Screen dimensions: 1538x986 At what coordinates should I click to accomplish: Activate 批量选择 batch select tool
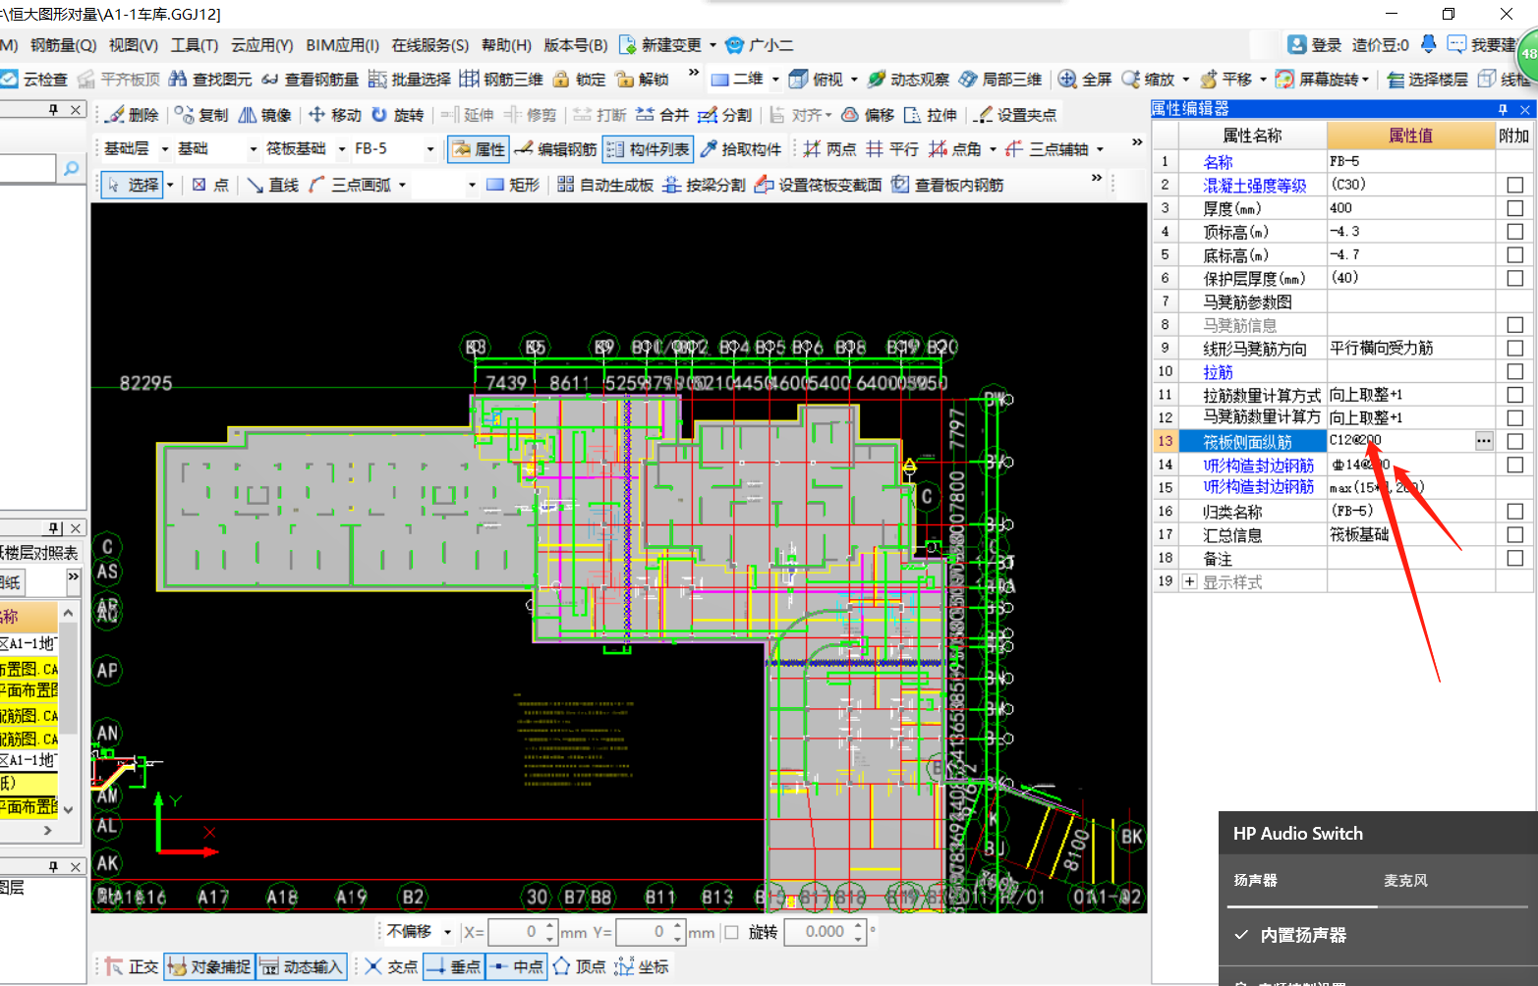pyautogui.click(x=410, y=80)
